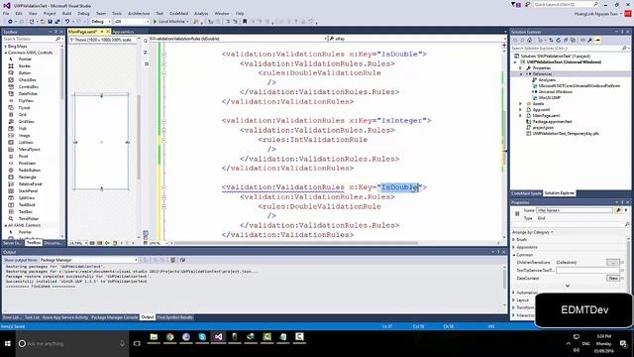Click highlighted Preview Selected Items icon
634x357 pixels.
point(597,40)
